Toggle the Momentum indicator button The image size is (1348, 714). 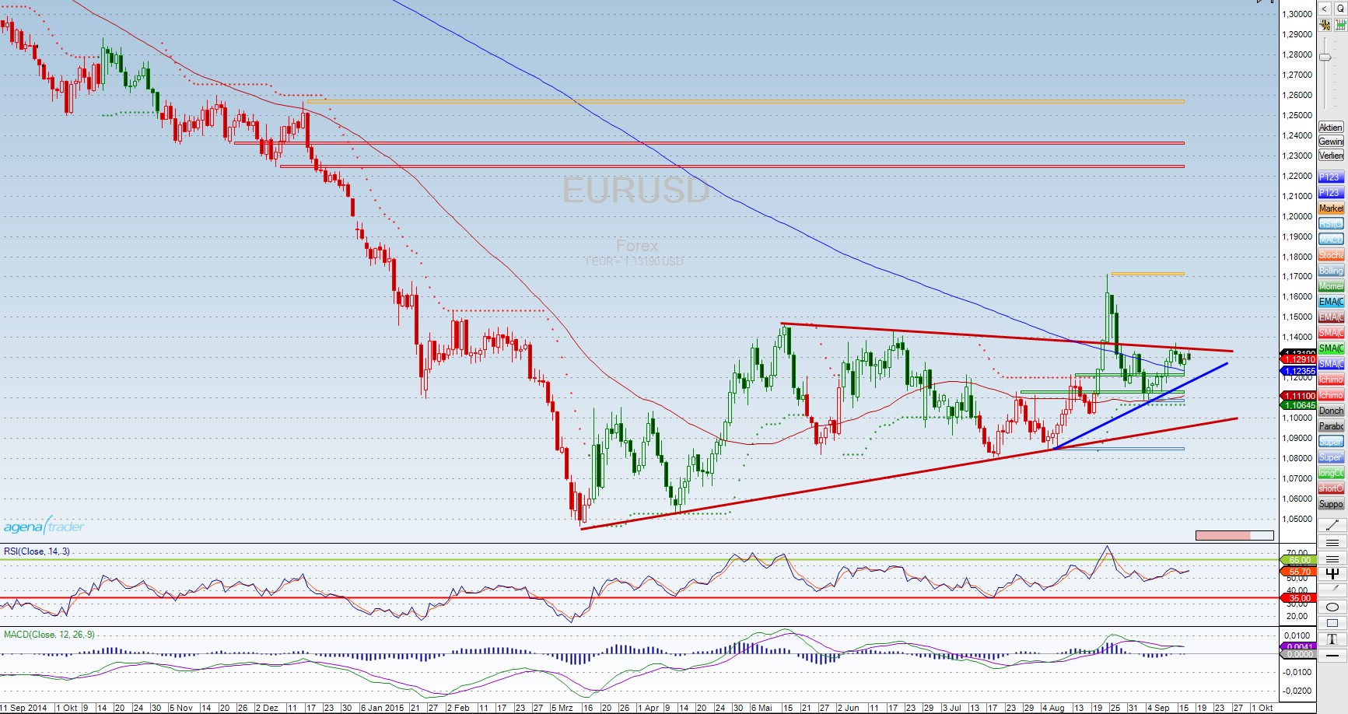point(1331,286)
